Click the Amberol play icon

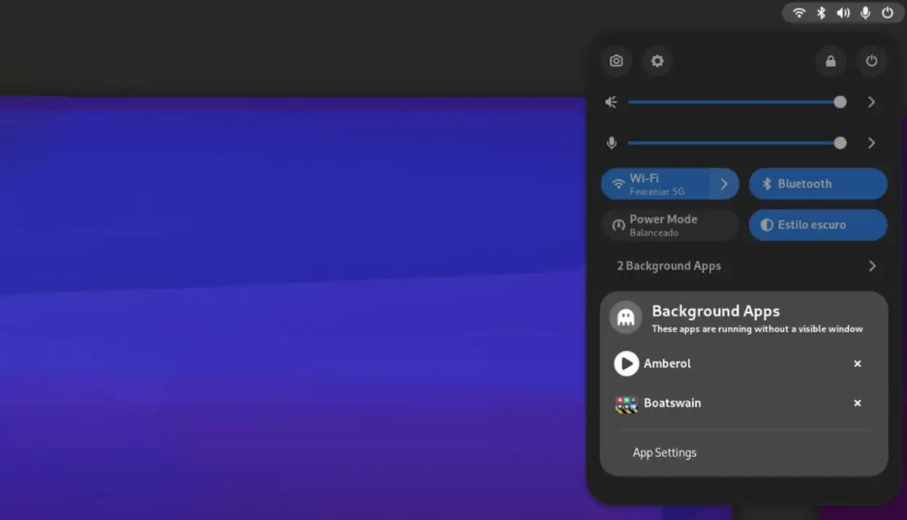click(x=626, y=363)
